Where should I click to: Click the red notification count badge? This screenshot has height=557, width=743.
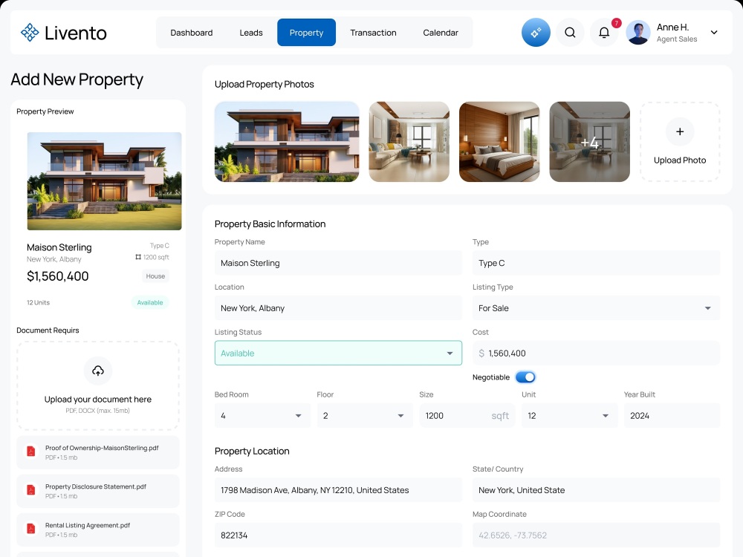tap(616, 23)
